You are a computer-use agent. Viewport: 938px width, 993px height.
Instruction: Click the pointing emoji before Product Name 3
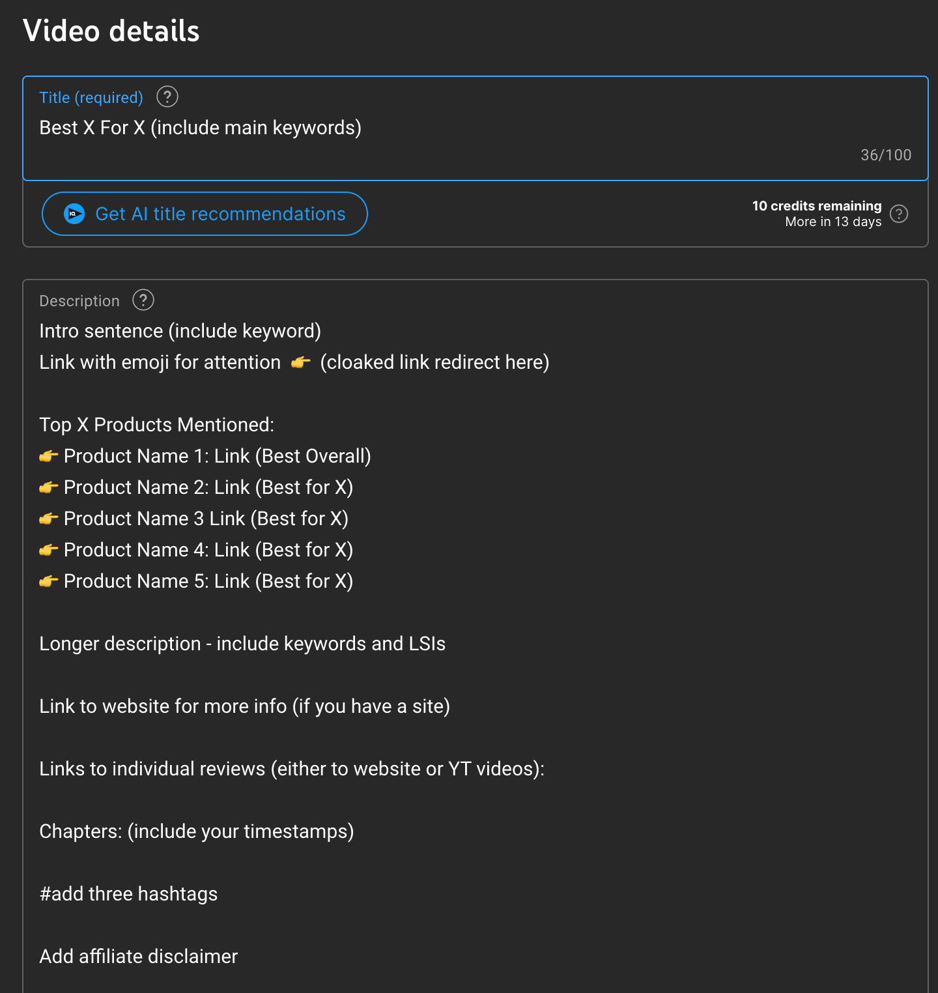pyautogui.click(x=49, y=519)
